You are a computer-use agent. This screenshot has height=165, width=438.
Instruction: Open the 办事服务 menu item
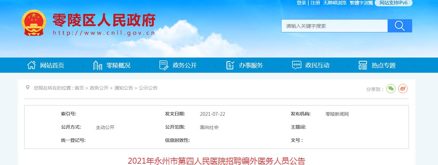[x=251, y=65]
